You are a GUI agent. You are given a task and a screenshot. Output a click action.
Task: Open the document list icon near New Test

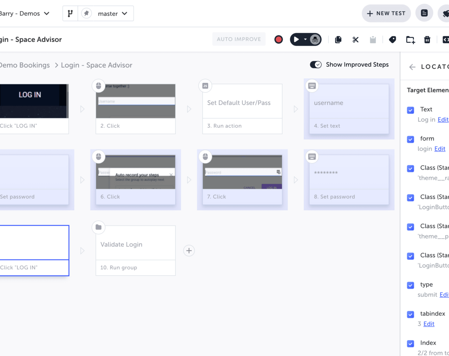(424, 12)
